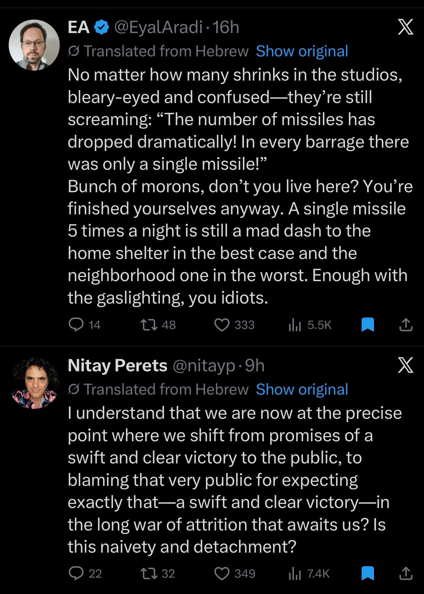The height and width of the screenshot is (594, 424).
Task: Reply to EyalAradi's missile tweet
Action: tap(76, 325)
